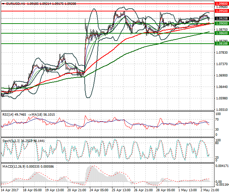Click the 1.05980 price axis value
Screen dimensions: 229x194
click(x=222, y=98)
